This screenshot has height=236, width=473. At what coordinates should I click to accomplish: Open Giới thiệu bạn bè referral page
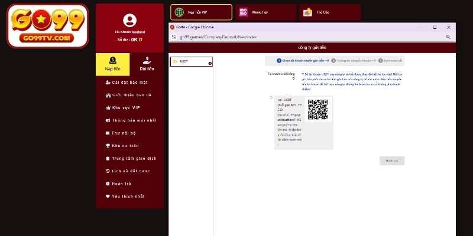tap(129, 95)
